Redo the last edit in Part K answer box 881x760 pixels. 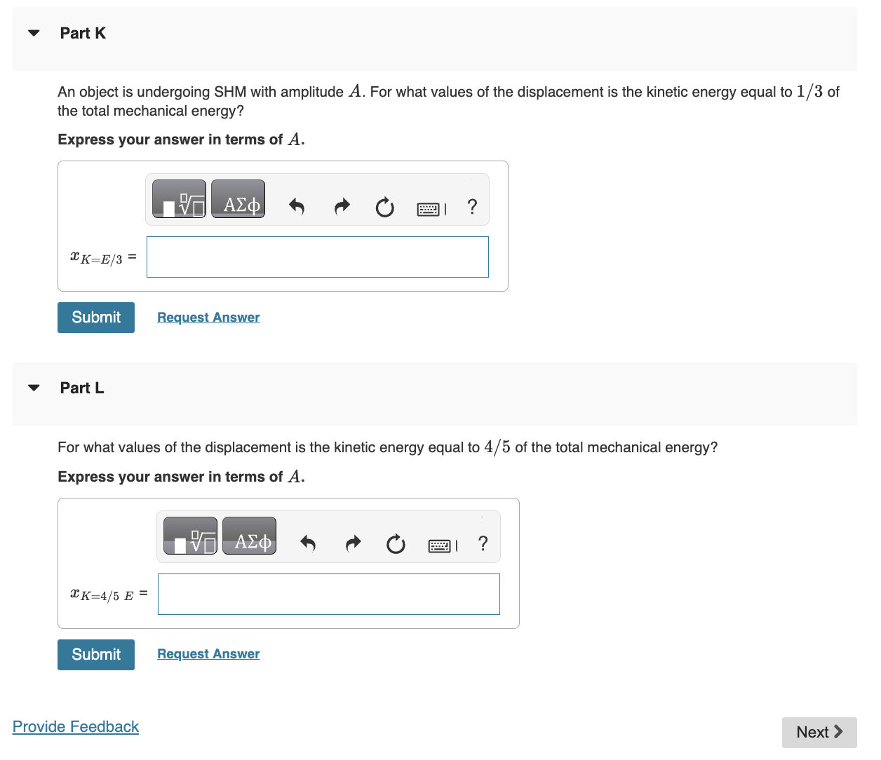(x=342, y=207)
